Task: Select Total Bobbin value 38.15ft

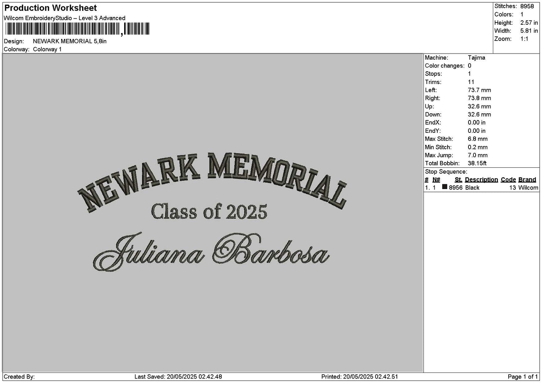Action: 477,163
